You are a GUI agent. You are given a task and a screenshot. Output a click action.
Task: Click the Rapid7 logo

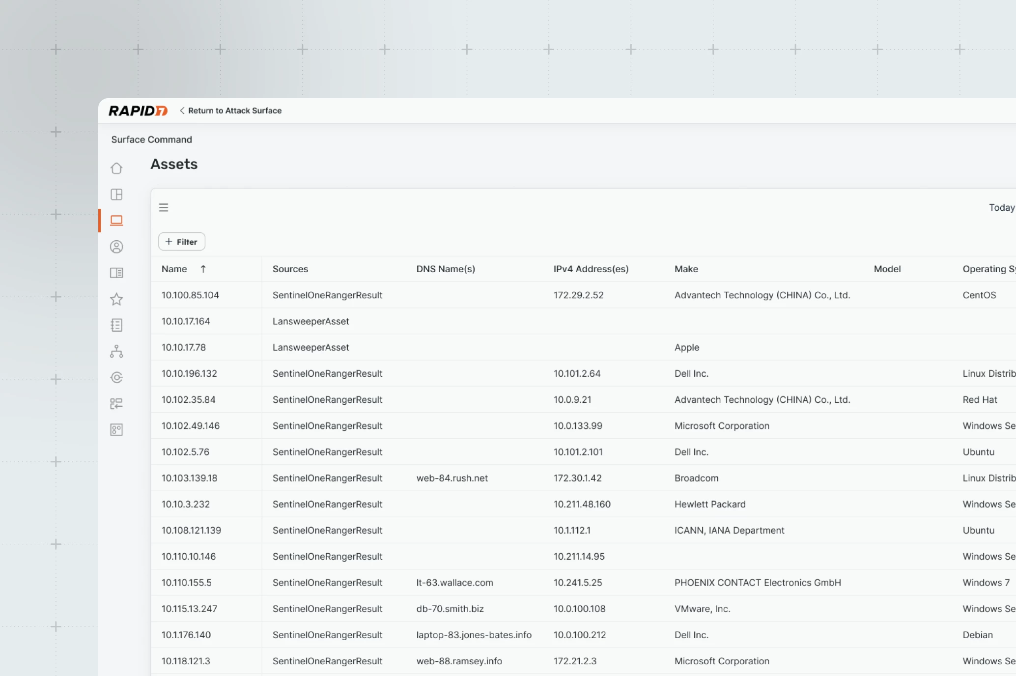[x=138, y=111]
